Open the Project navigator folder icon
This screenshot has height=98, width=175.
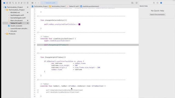tap(4, 3)
